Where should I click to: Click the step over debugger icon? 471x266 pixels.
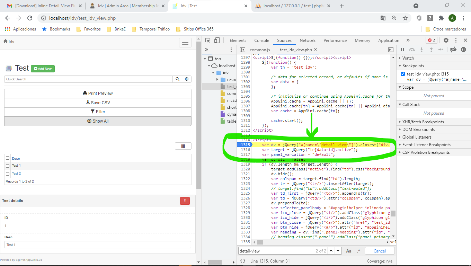click(412, 50)
